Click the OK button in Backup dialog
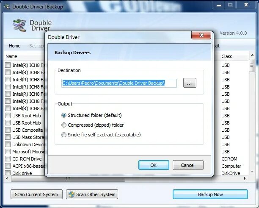This screenshot has height=208, width=259. point(154,165)
